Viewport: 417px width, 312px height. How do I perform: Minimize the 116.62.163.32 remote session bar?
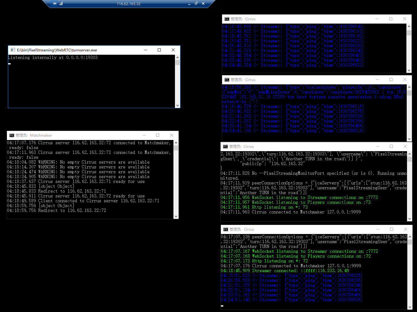pyautogui.click(x=189, y=4)
